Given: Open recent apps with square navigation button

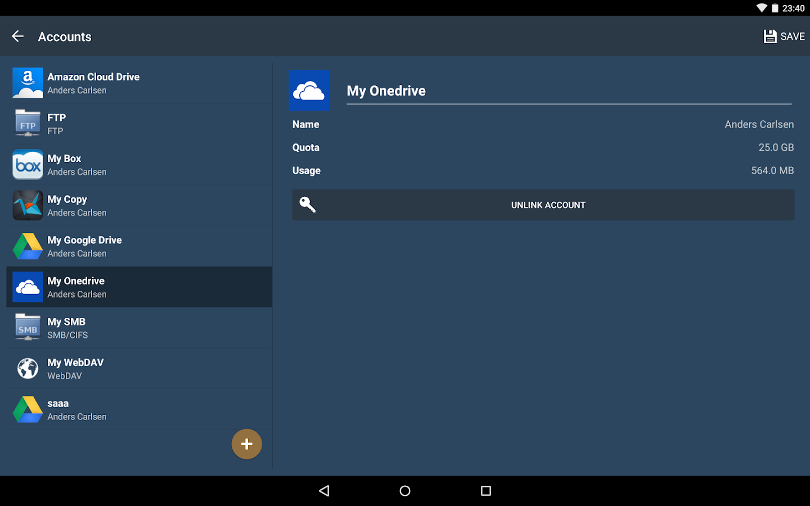Looking at the screenshot, I should [x=485, y=490].
